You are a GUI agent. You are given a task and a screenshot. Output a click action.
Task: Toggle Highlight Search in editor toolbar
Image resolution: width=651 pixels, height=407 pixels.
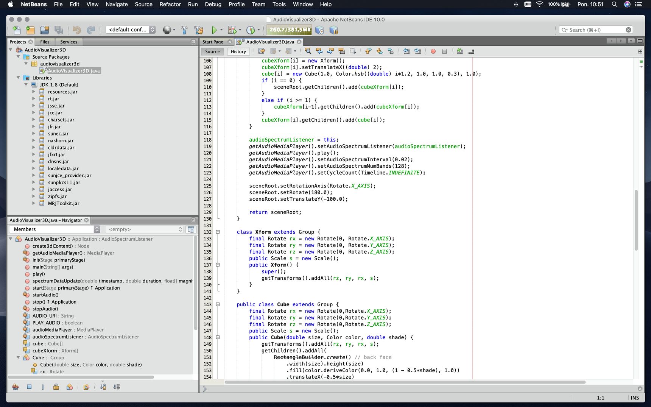coord(342,51)
